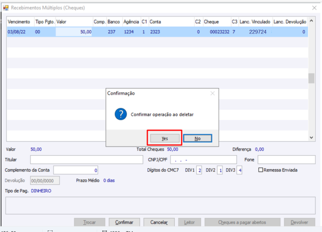Click the DIV1 digit field

coord(199,170)
